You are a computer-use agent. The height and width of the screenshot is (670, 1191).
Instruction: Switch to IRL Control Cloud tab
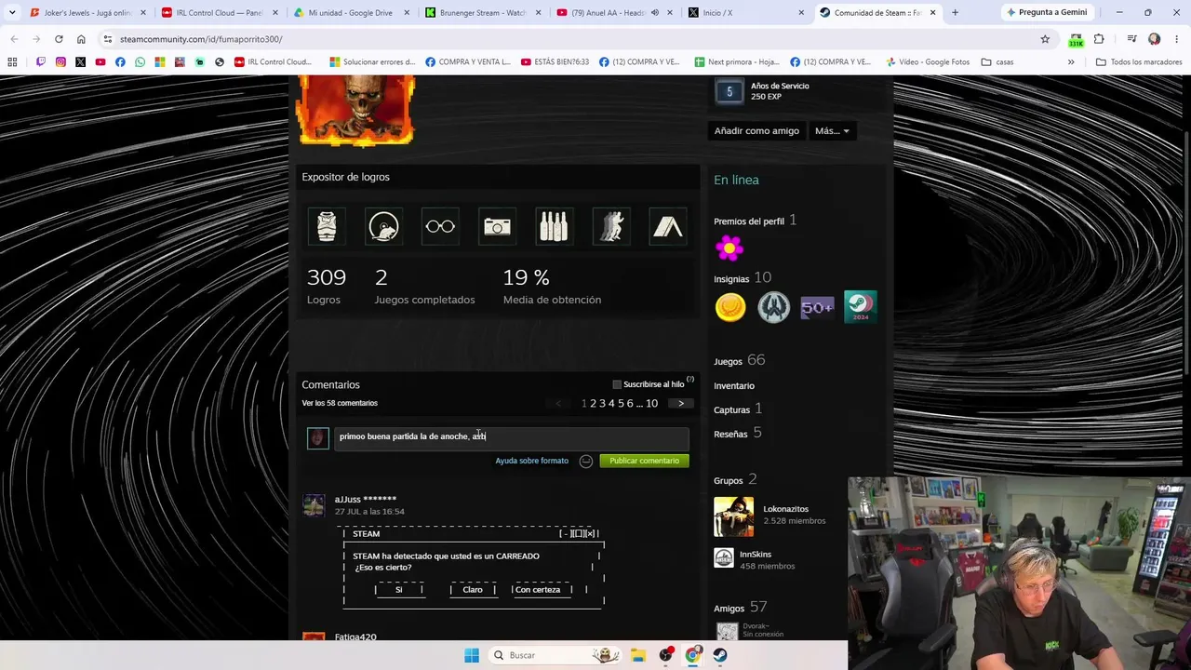tap(220, 13)
